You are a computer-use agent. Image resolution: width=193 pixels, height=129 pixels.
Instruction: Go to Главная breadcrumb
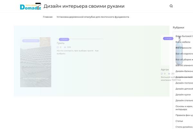click(x=48, y=17)
